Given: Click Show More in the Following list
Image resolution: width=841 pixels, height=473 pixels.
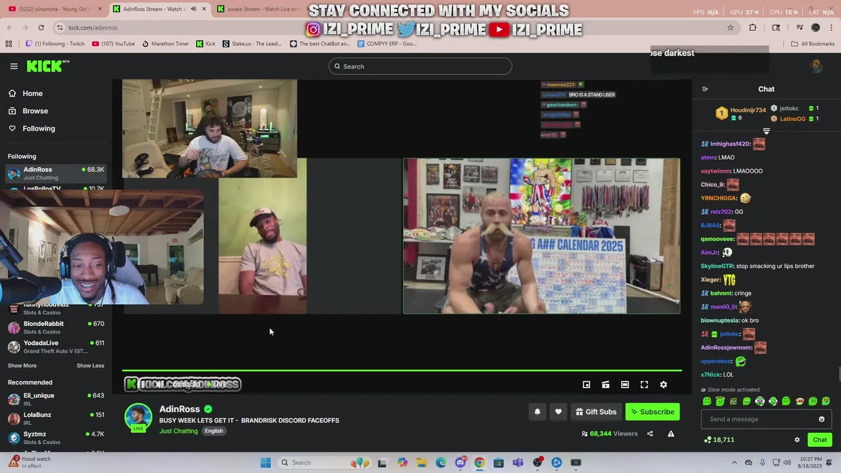Looking at the screenshot, I should click(22, 365).
